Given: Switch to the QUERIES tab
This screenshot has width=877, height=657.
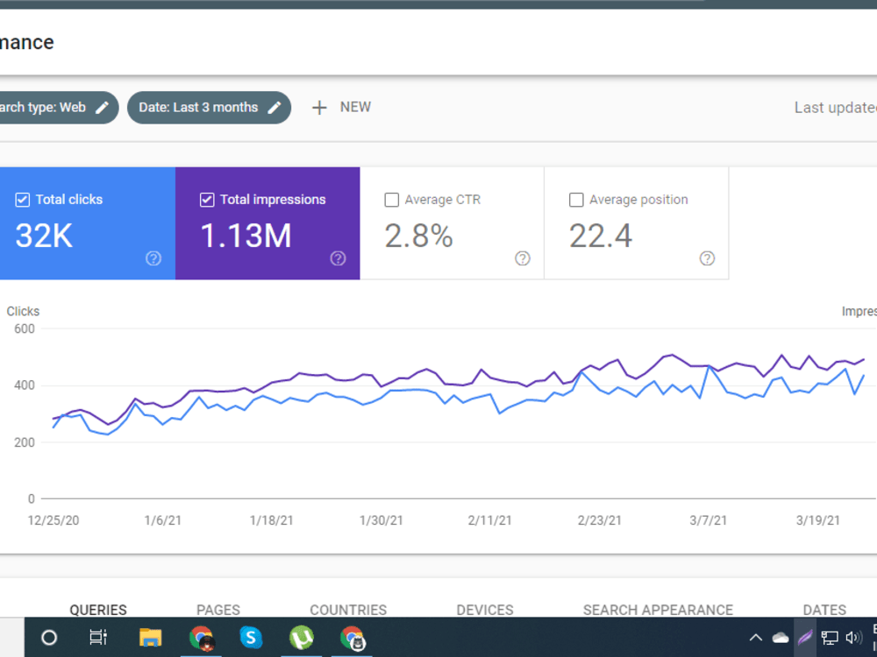Looking at the screenshot, I should [98, 610].
